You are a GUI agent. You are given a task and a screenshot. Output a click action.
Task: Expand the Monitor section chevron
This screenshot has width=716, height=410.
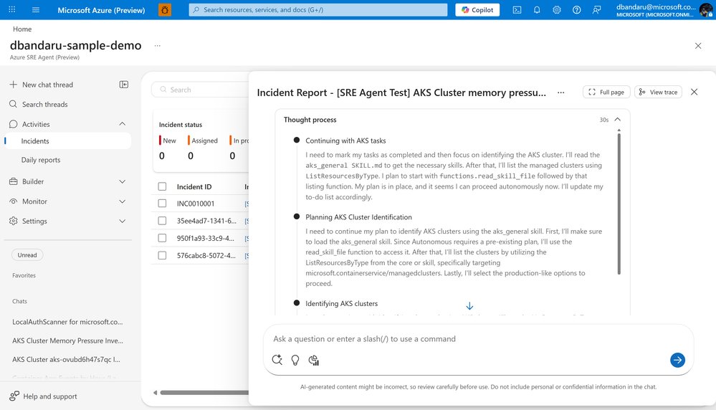click(x=123, y=201)
